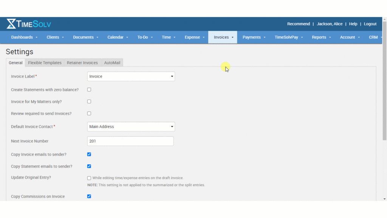Screen dimensions: 387x218
Task: Enable Review required to send Invoices
Action: pos(89,114)
